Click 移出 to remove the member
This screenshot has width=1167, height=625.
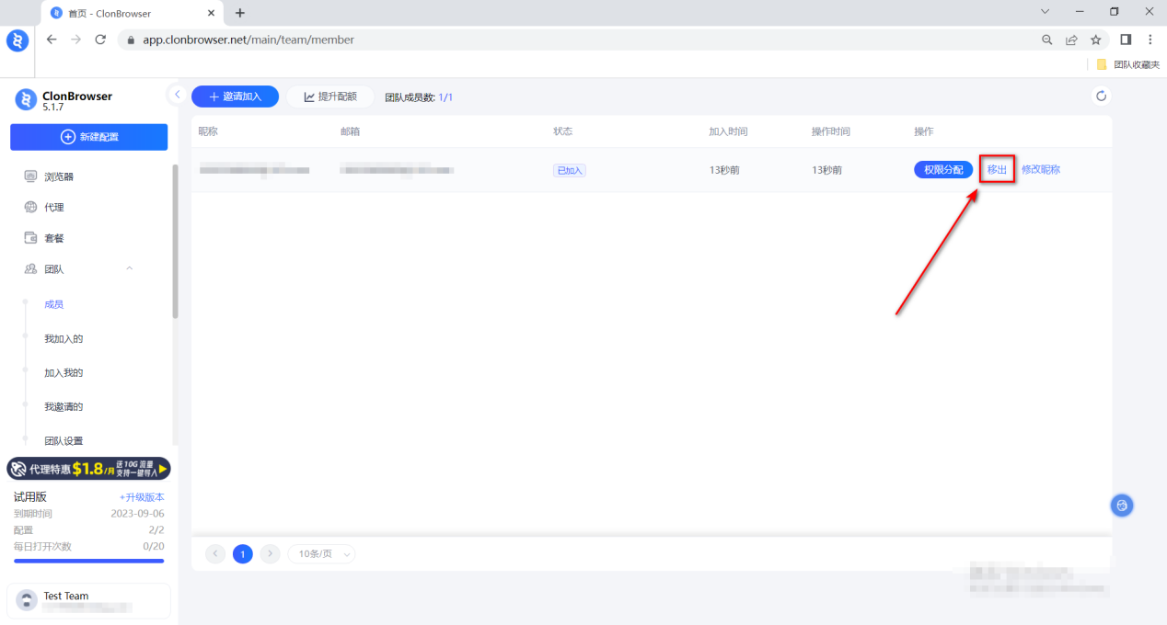pos(997,170)
